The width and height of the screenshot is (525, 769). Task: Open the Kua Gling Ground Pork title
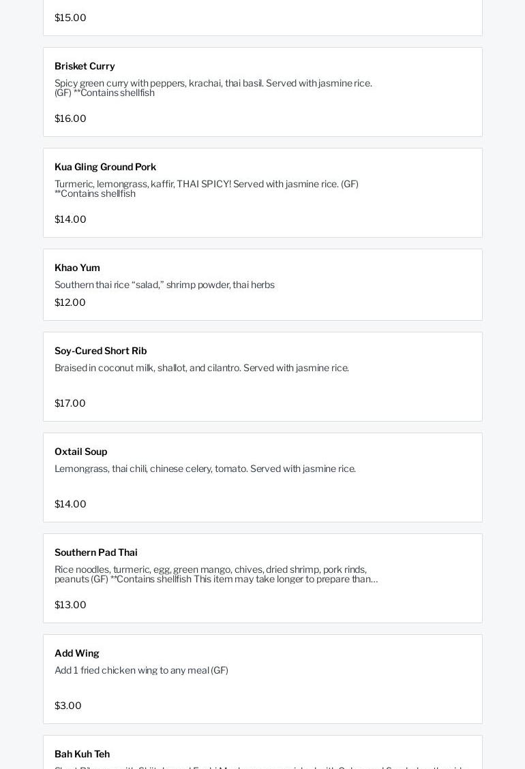(x=105, y=167)
